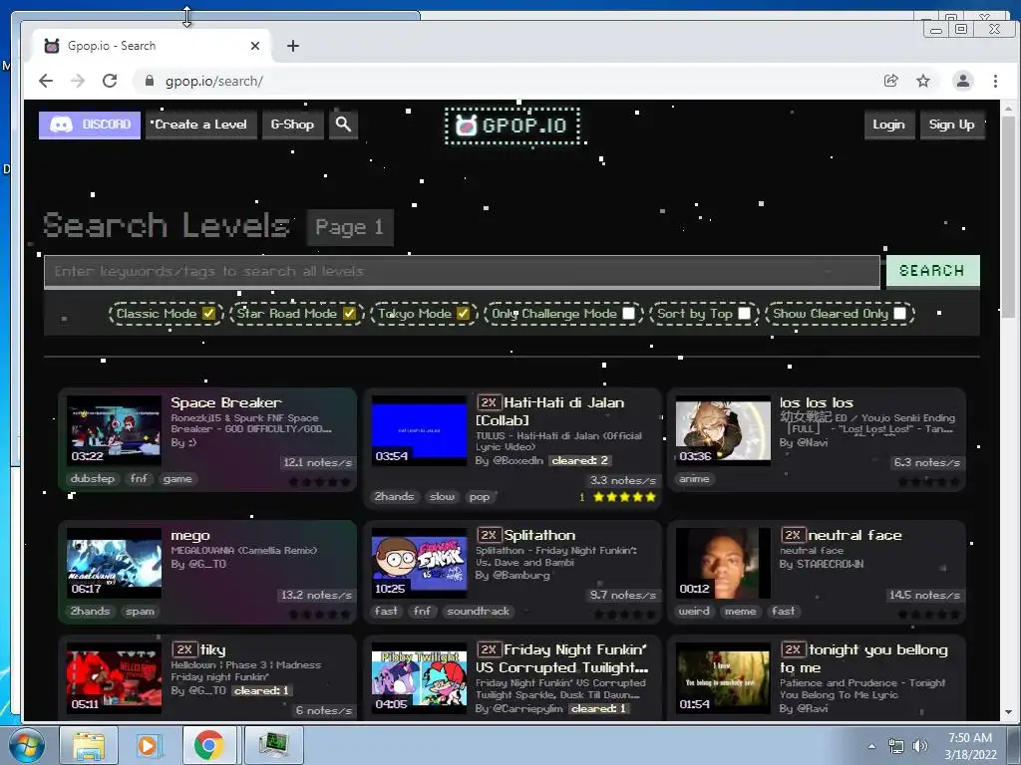Select the soundtrack tag
The image size is (1021, 765).
pos(478,612)
